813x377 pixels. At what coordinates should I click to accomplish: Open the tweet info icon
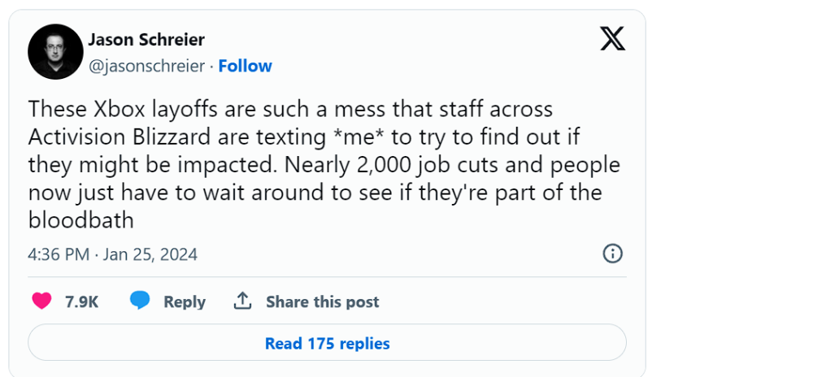[x=612, y=253]
